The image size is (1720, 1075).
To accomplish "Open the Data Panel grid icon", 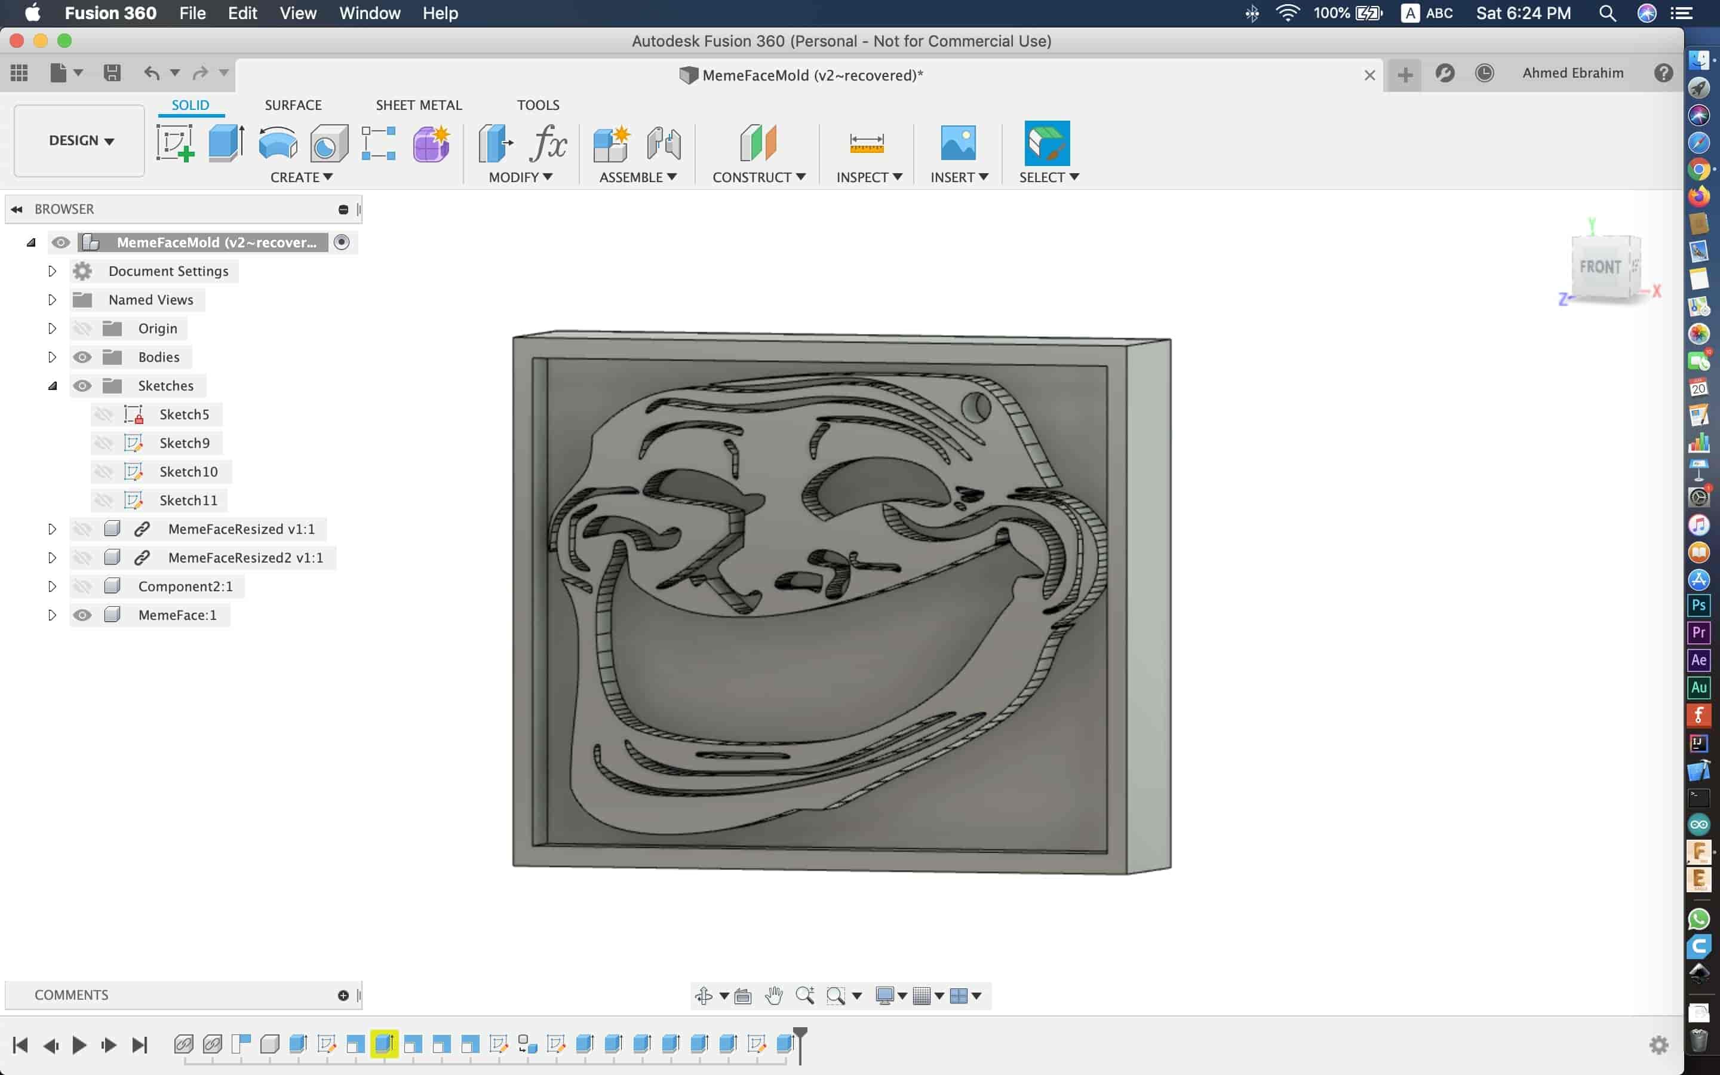I will pos(19,72).
